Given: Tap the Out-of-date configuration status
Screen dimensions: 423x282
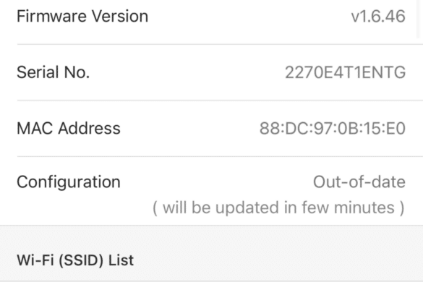Looking at the screenshot, I should pos(359,182).
